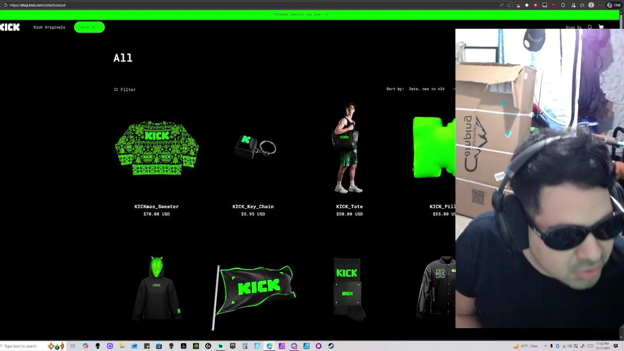The height and width of the screenshot is (351, 624).
Task: Open the KICK_Pillow product title
Action: (442, 207)
